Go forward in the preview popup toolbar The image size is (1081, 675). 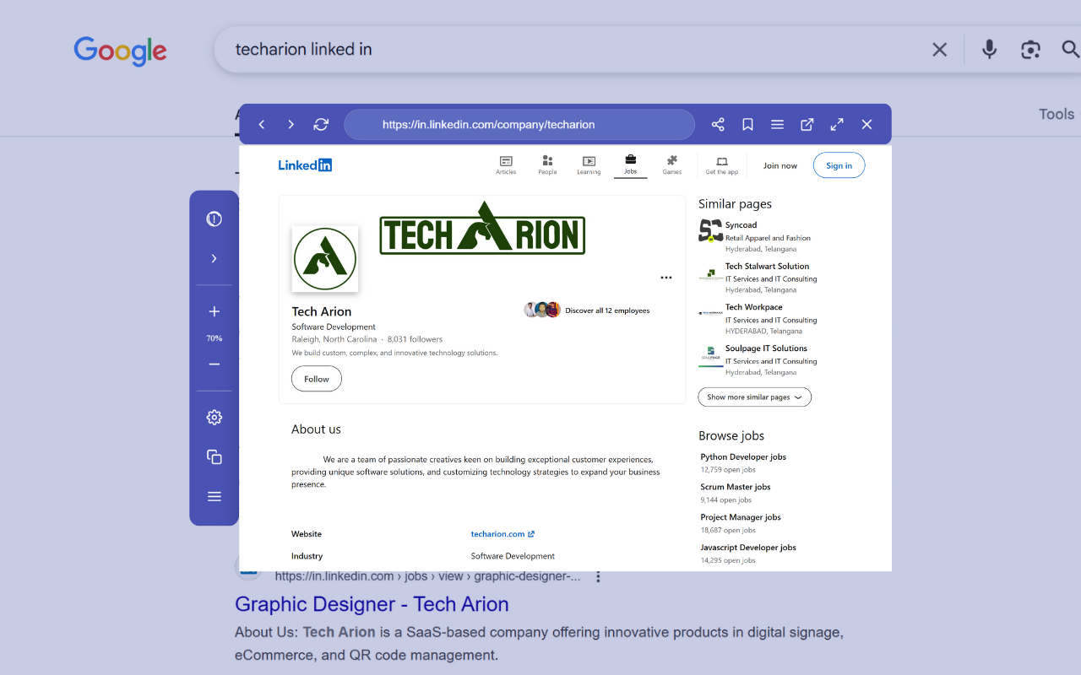[x=291, y=125]
